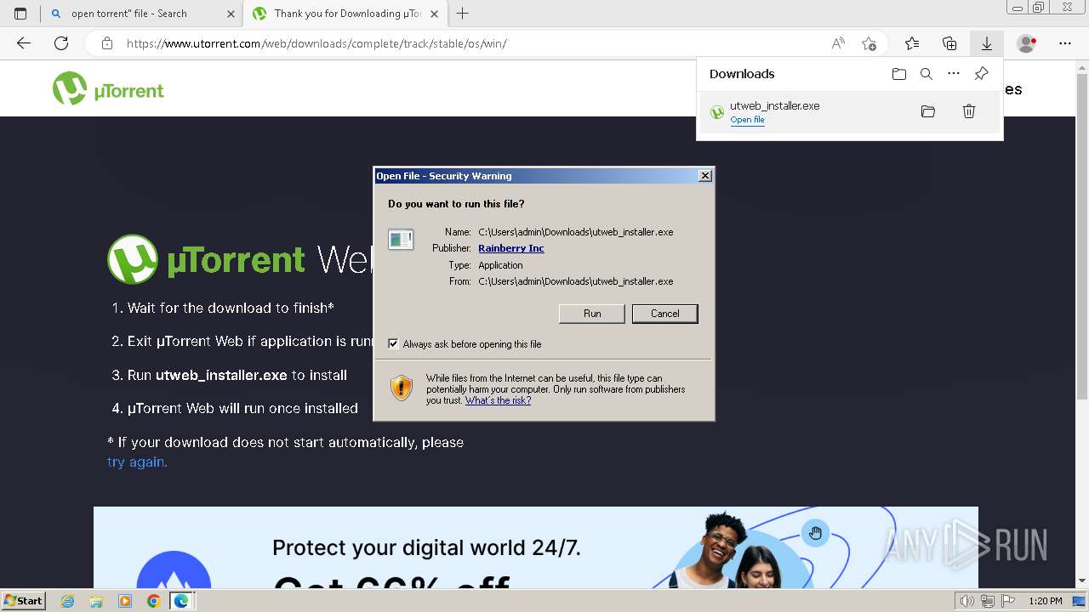The height and width of the screenshot is (612, 1089).
Task: Switch to 'open torrent file - Search' tab
Action: [141, 14]
